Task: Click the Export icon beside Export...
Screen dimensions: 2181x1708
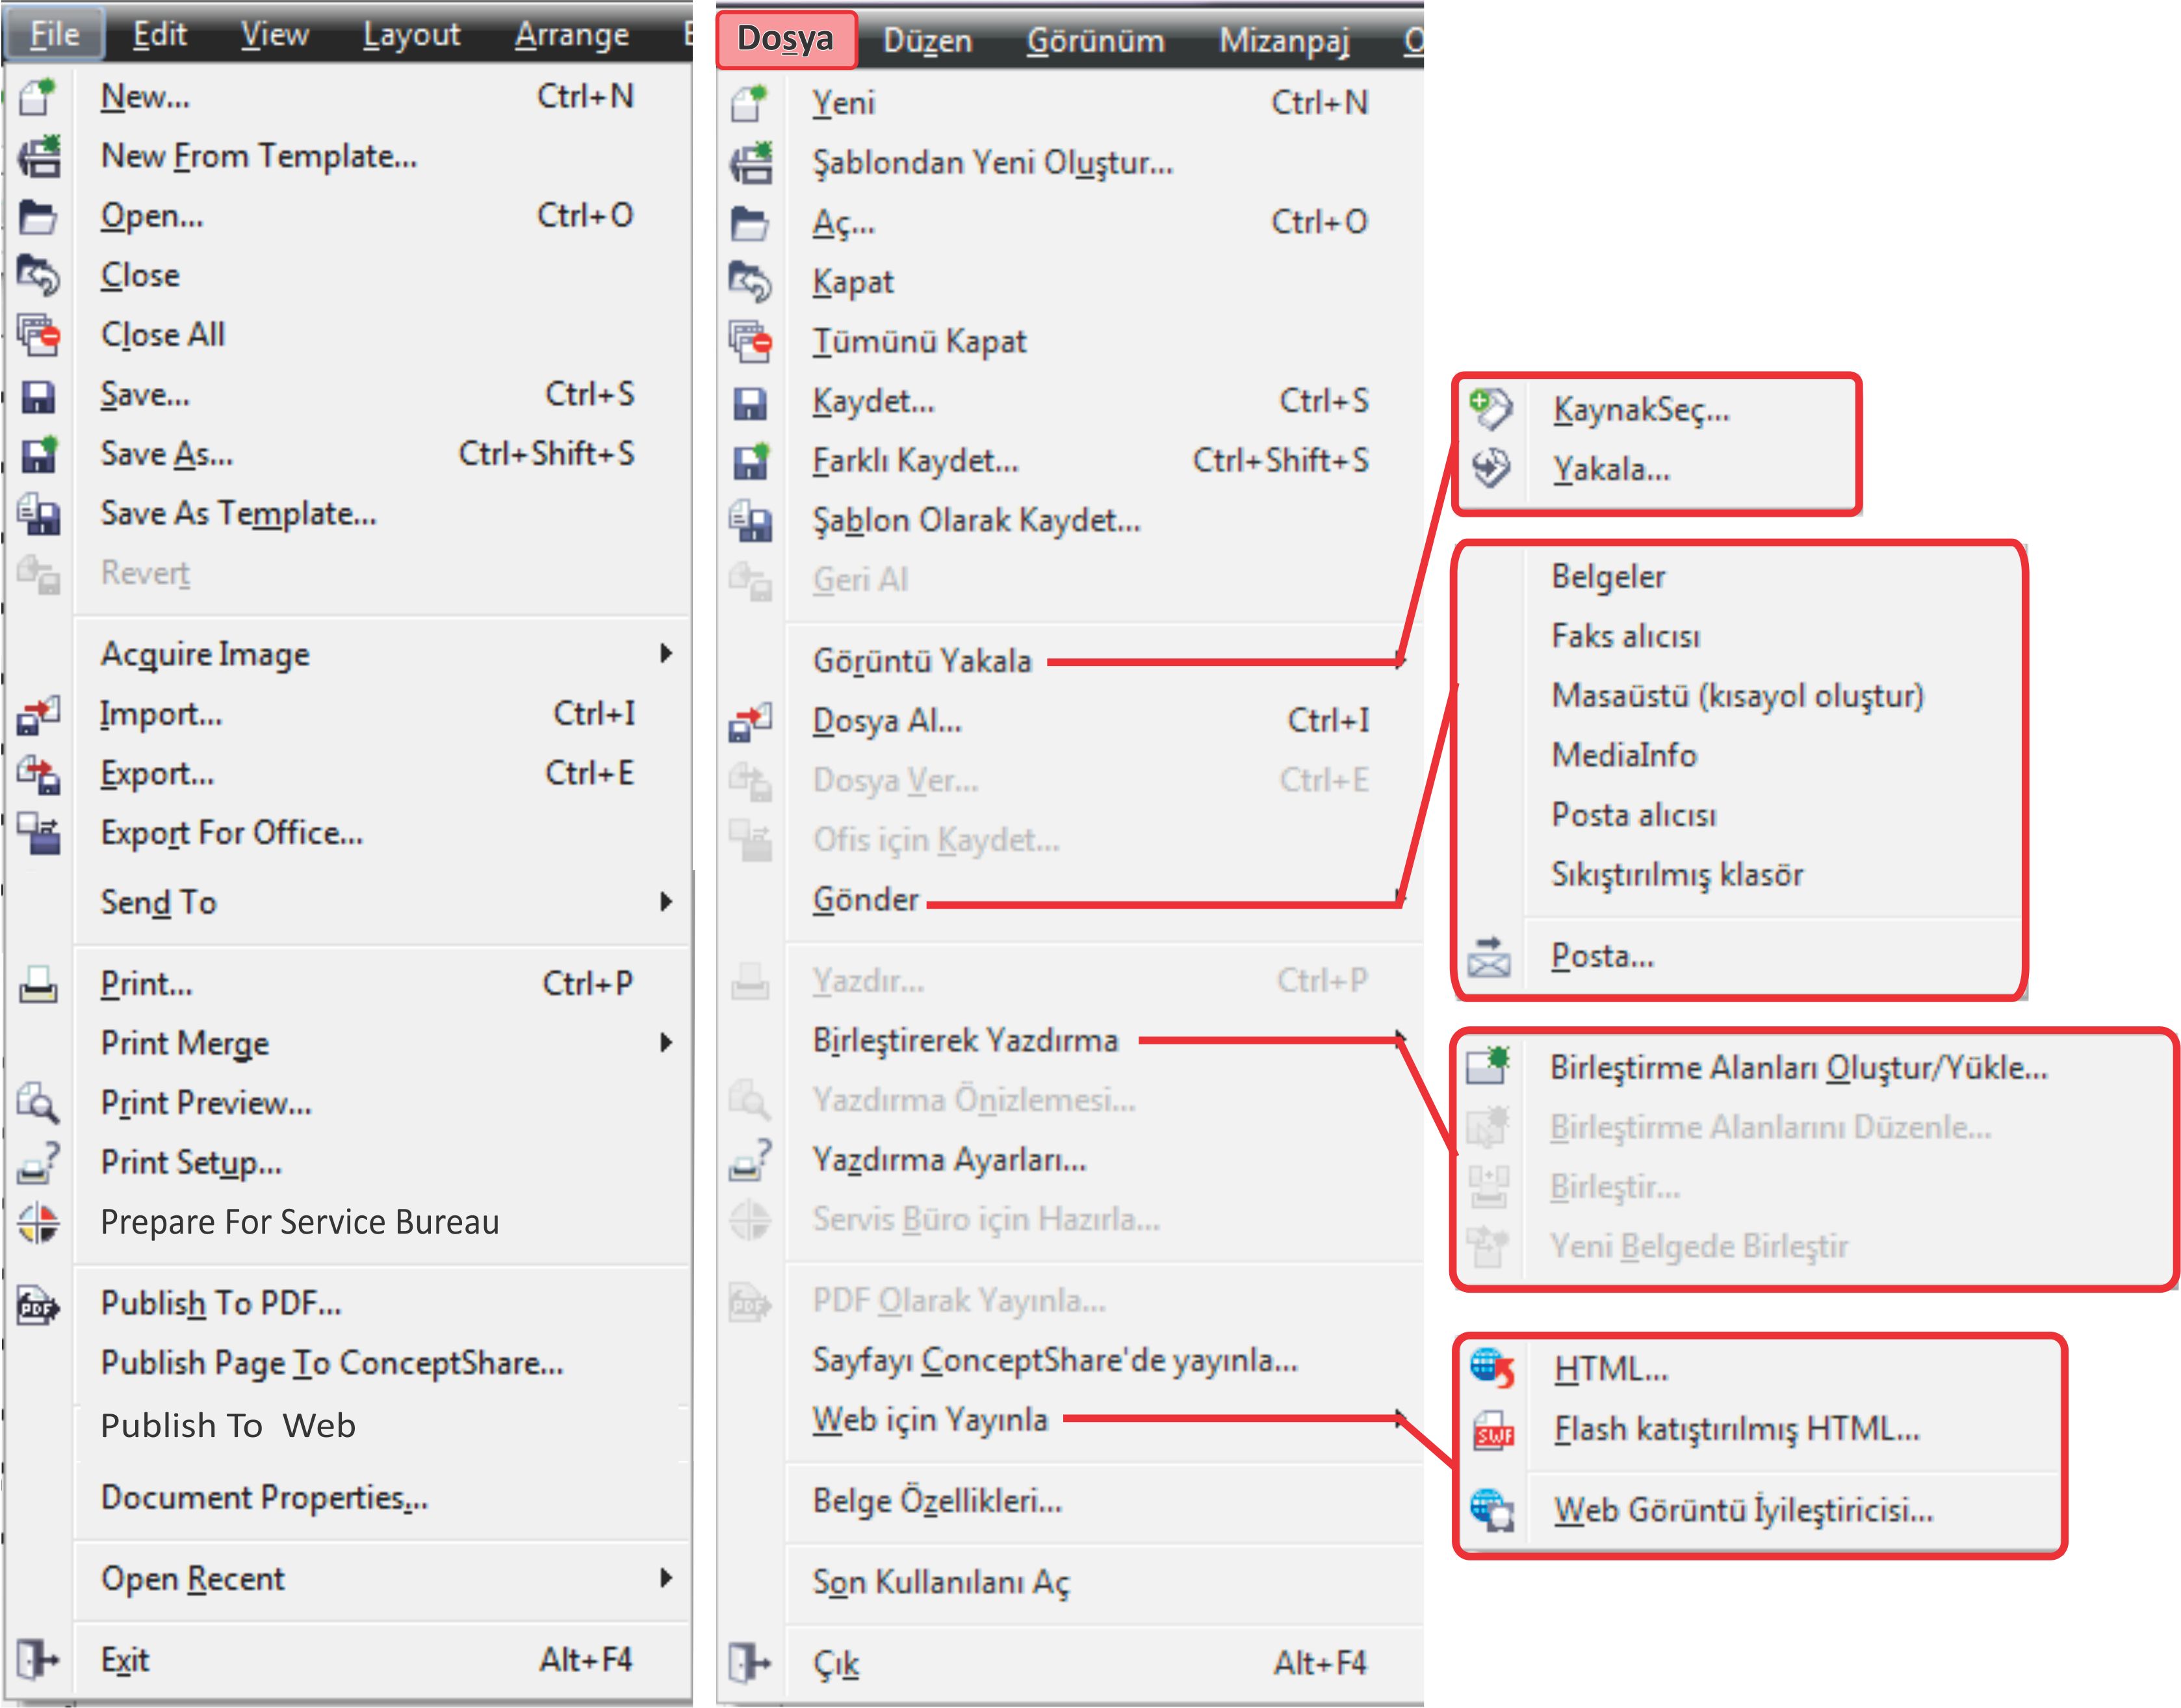Action: 39,774
